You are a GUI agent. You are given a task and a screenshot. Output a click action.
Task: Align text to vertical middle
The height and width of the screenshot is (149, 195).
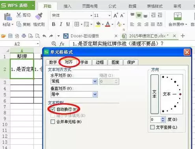click(139, 15)
